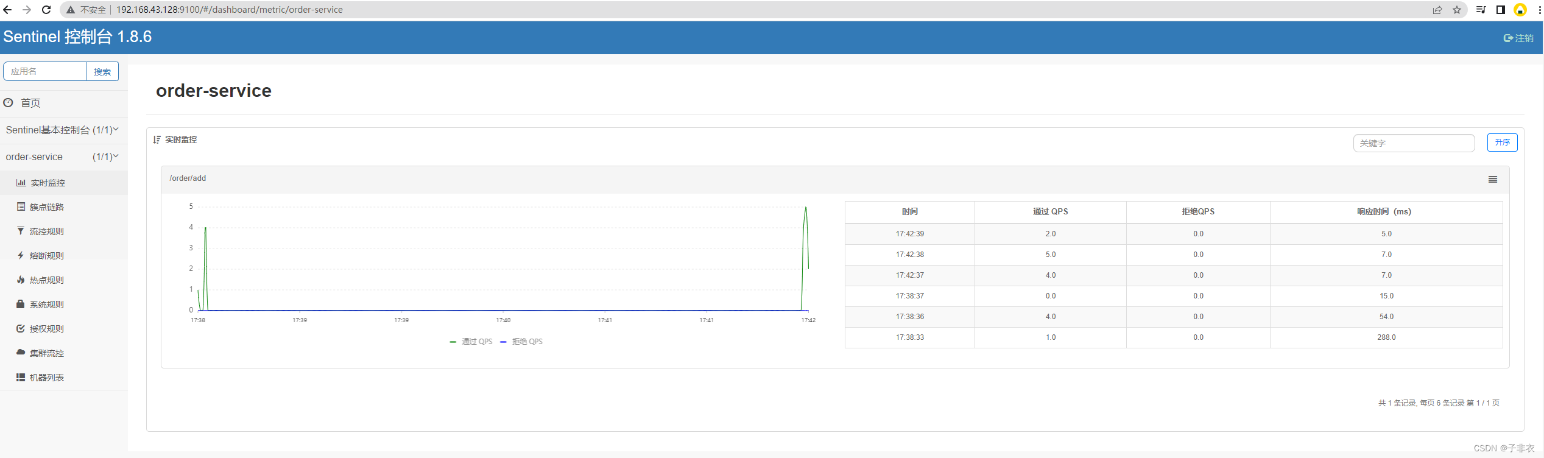
Task: Toggle 拒绝 QPS series in chart legend
Action: pos(521,342)
